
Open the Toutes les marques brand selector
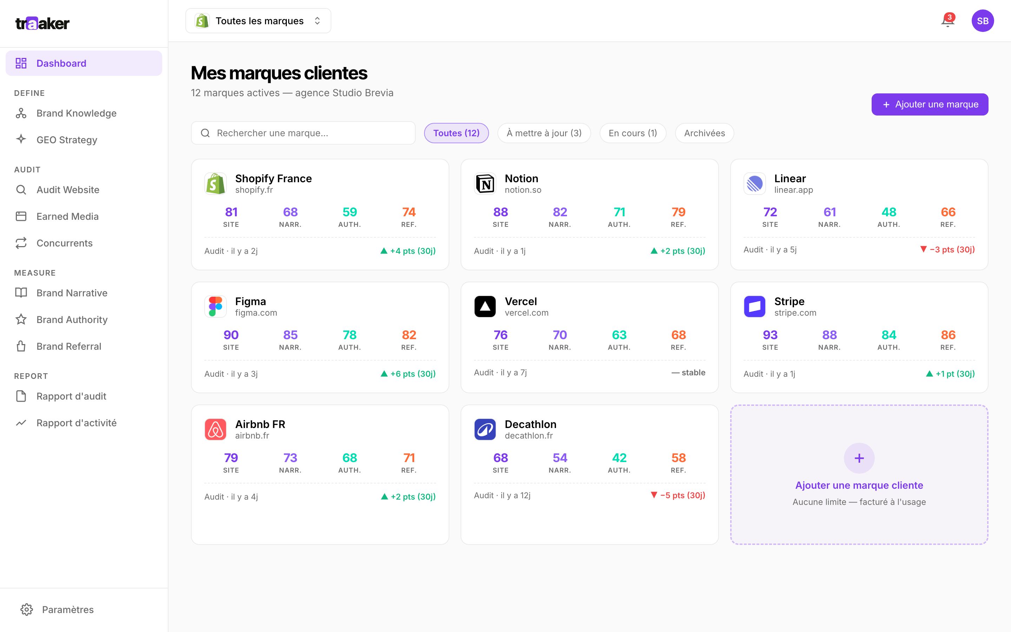[258, 21]
